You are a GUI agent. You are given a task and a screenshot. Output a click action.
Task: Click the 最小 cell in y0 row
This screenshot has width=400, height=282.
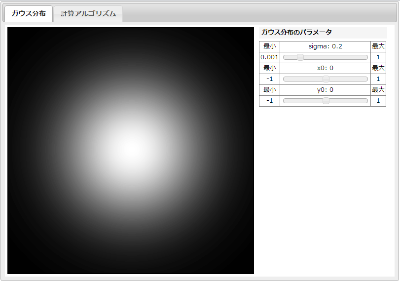point(269,90)
